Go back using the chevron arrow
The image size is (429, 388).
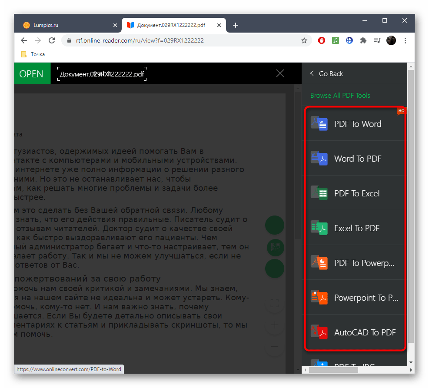[312, 73]
